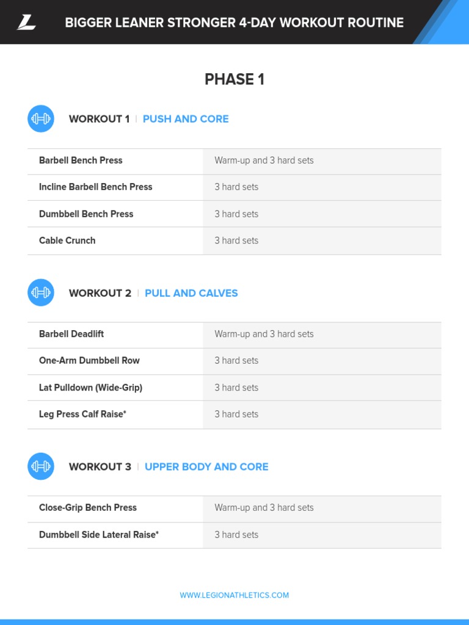
Task: Open the www.legionathletics.com link
Action: click(x=234, y=595)
